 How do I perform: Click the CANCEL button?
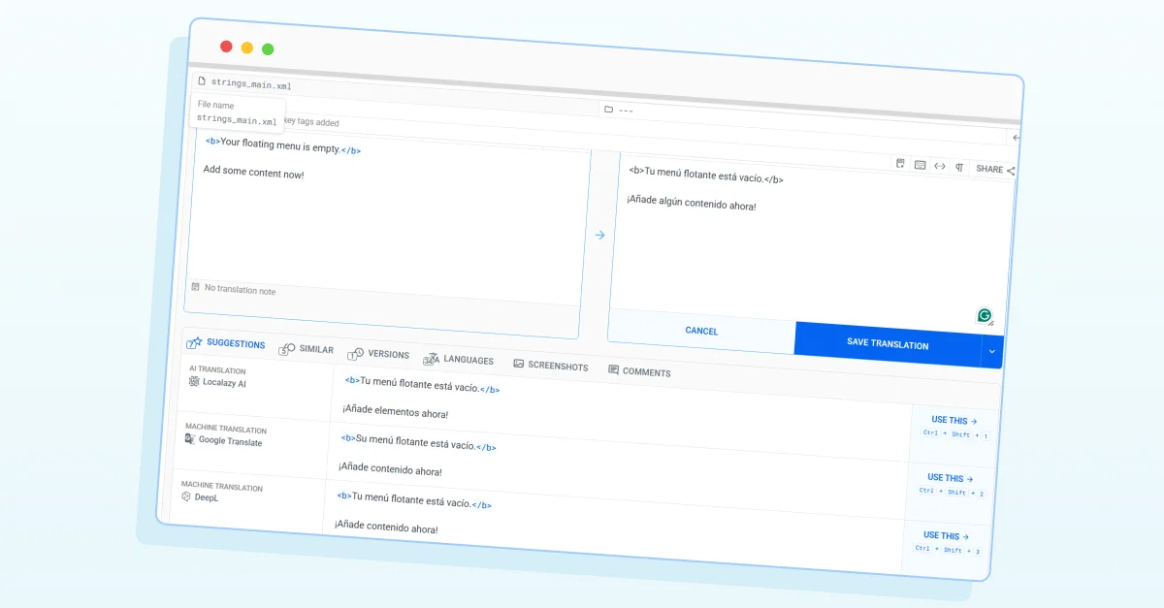click(x=701, y=331)
